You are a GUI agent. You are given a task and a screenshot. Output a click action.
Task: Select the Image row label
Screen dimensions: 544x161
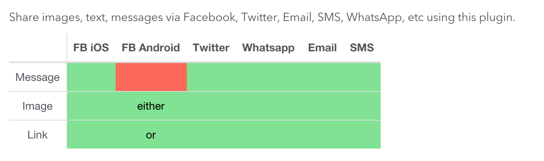click(38, 106)
